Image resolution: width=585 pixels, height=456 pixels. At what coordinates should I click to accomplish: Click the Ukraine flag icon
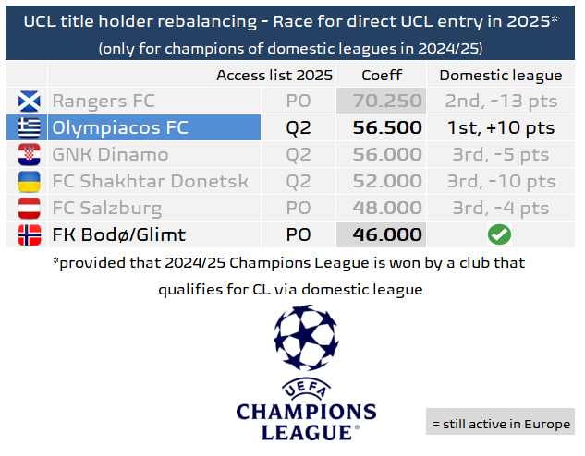click(29, 181)
